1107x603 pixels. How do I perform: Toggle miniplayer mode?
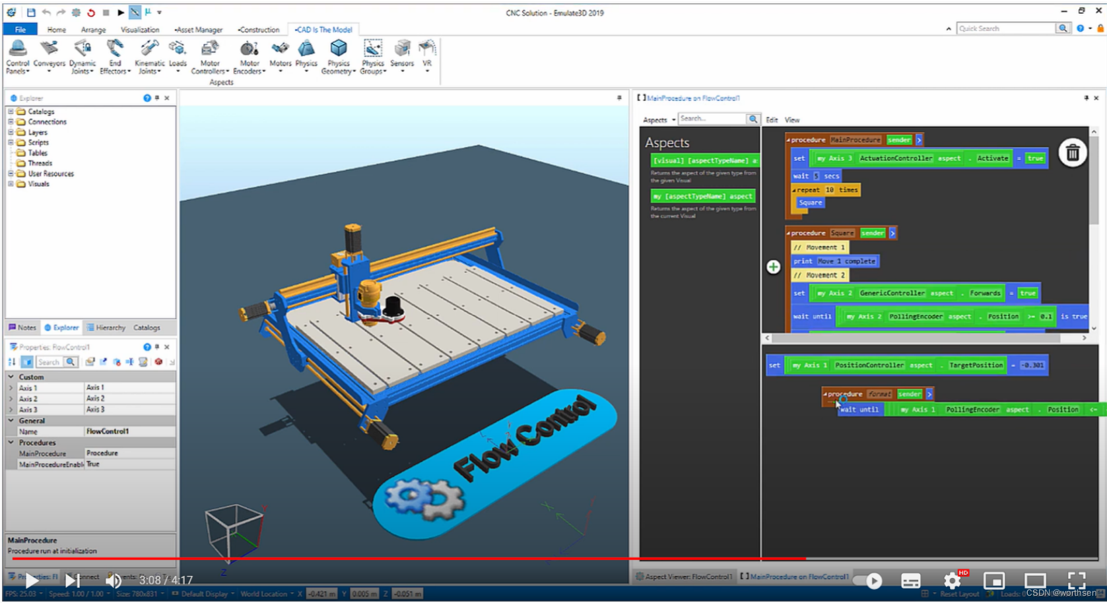993,581
